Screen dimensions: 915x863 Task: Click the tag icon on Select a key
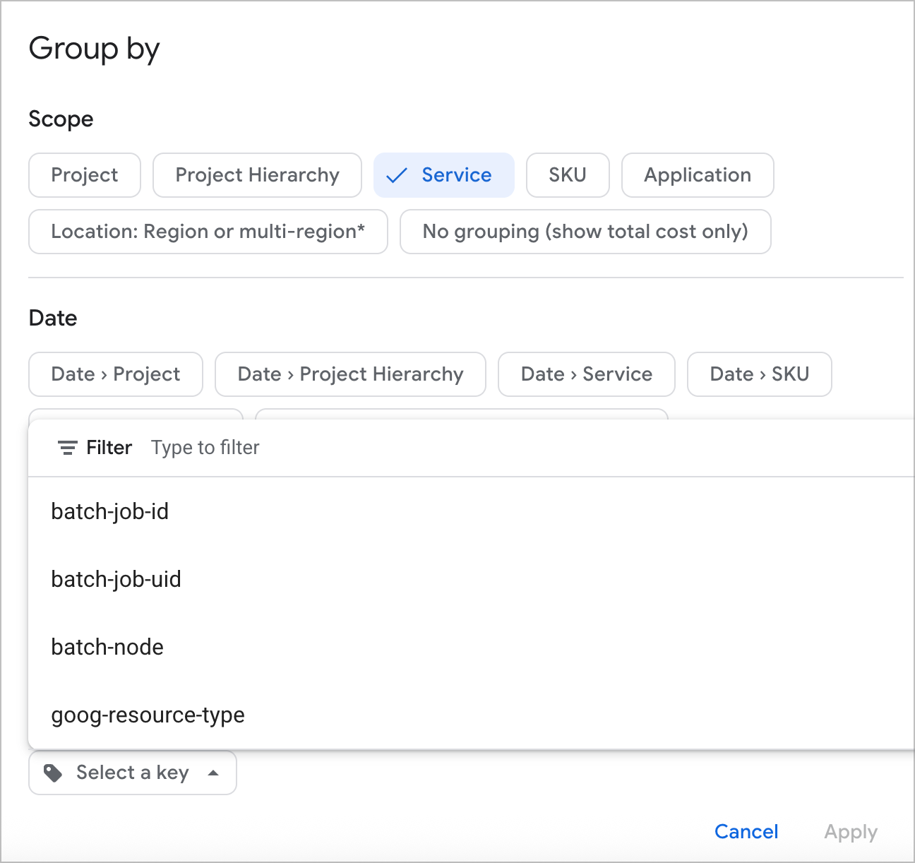(x=52, y=773)
